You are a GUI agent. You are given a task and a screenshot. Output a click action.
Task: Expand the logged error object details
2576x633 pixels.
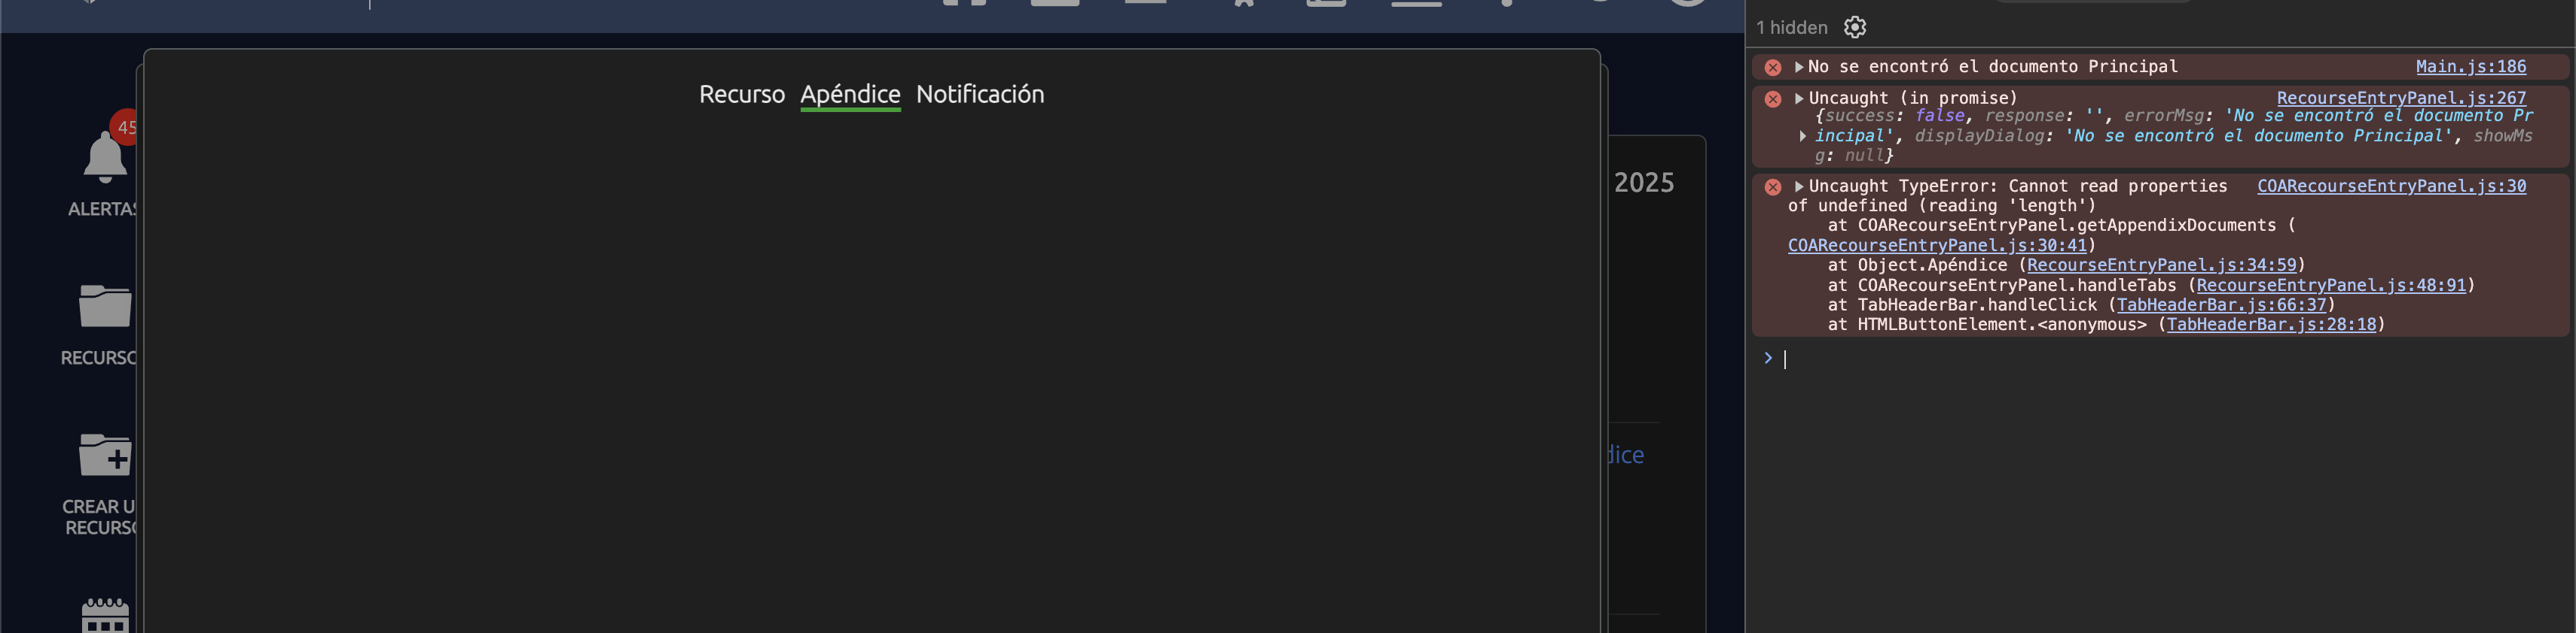point(1803,136)
